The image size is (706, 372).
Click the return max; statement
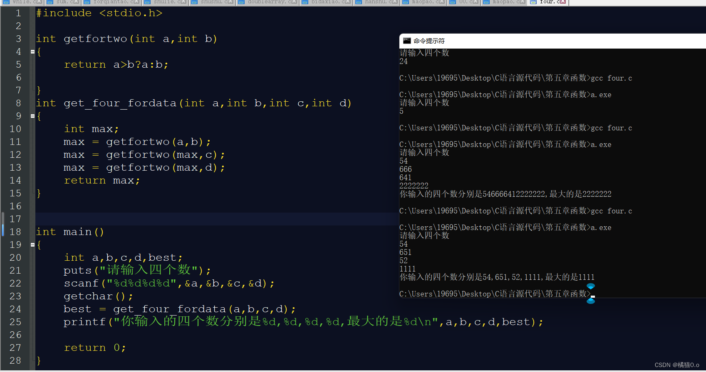pyautogui.click(x=102, y=181)
